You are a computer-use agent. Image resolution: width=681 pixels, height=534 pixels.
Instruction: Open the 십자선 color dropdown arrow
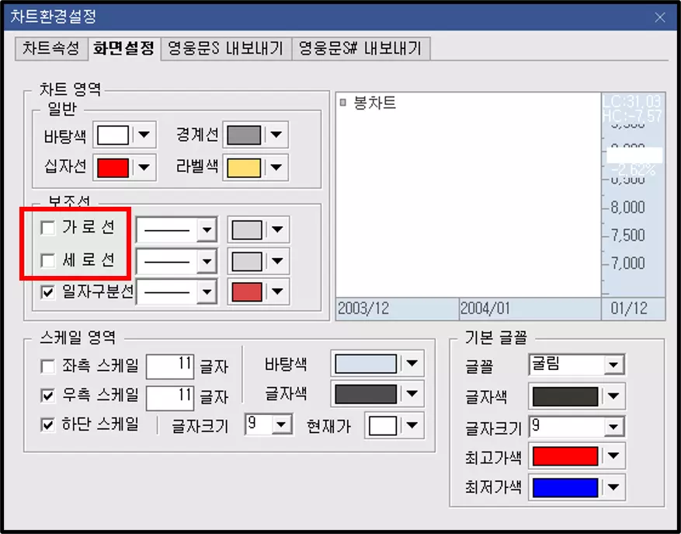coord(144,167)
